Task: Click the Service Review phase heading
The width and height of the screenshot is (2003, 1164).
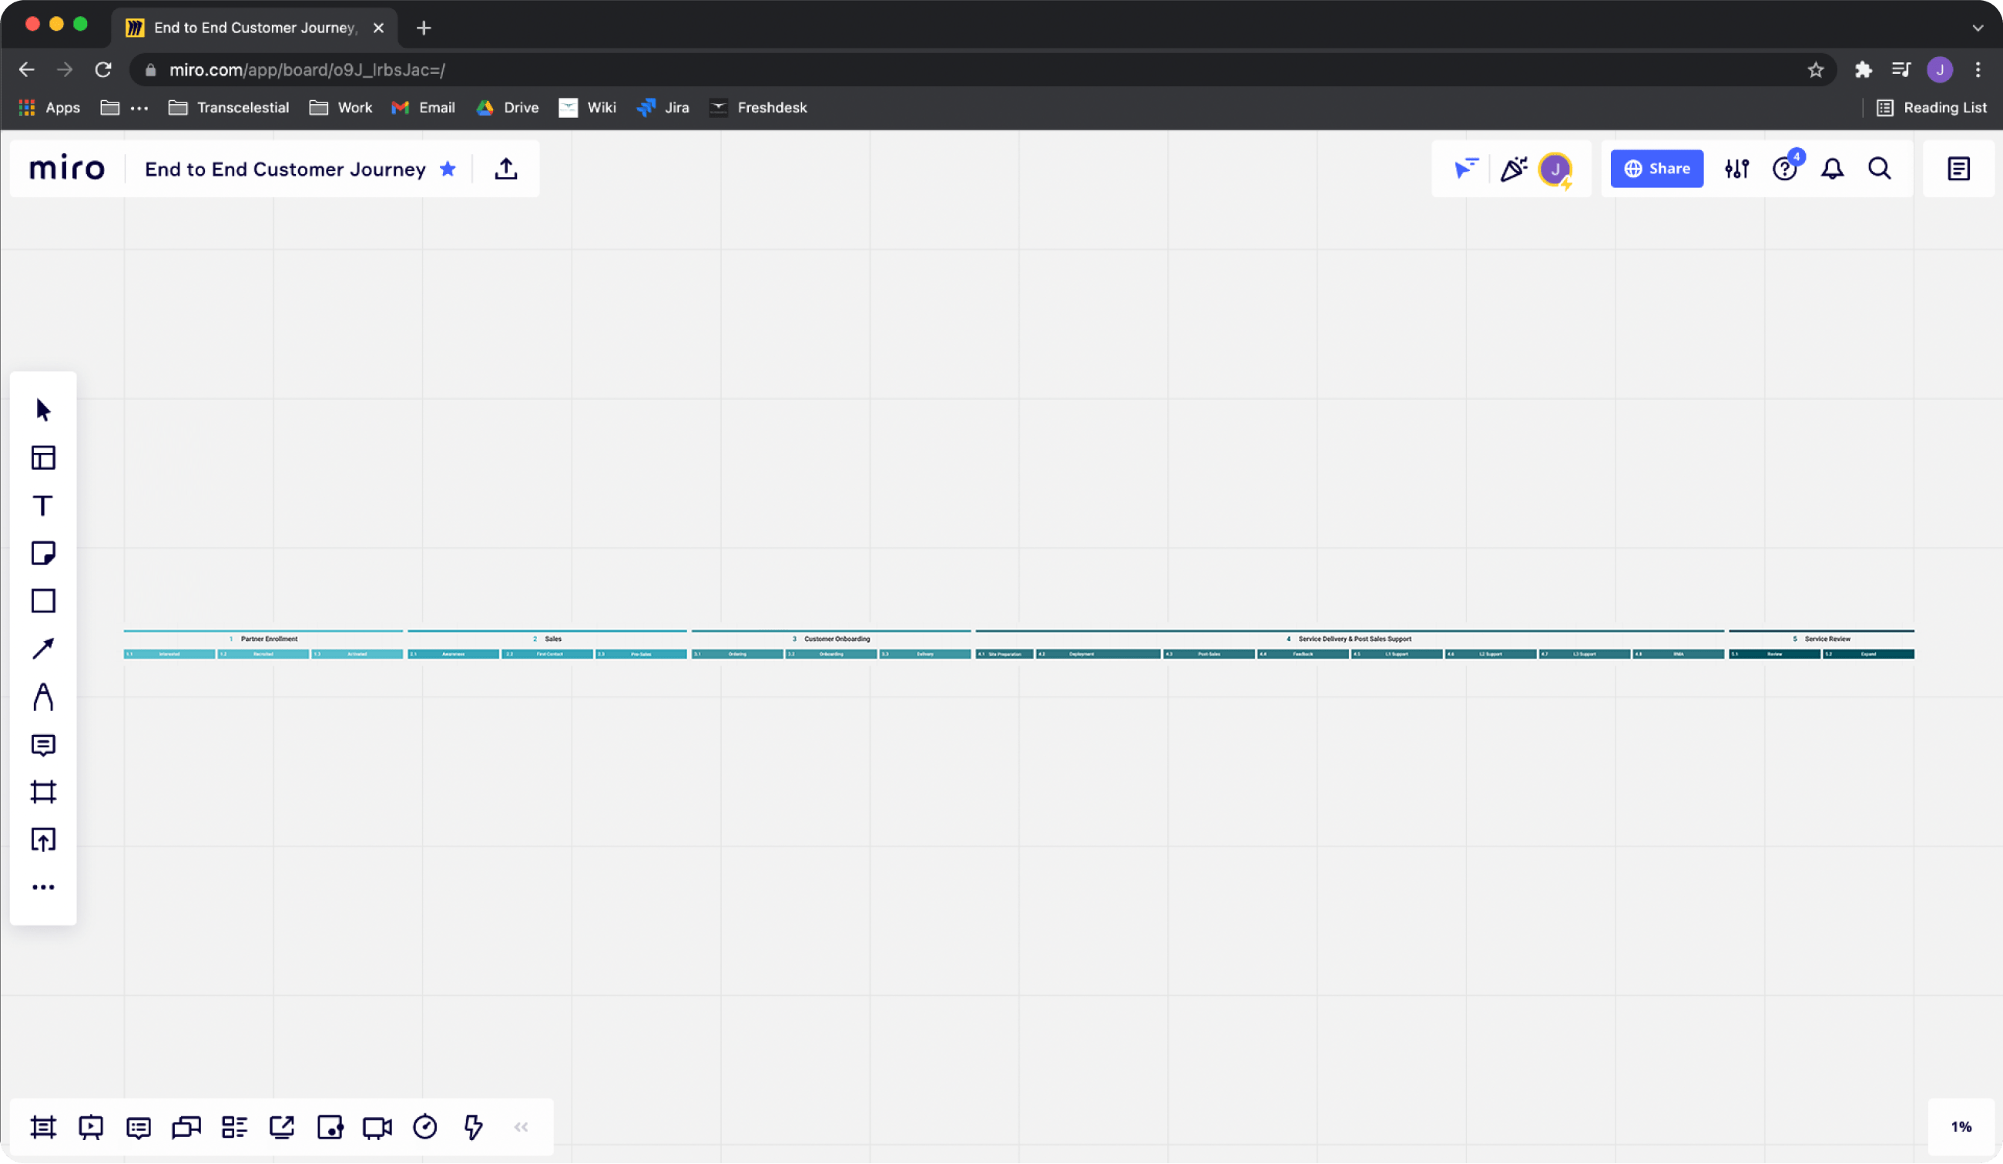Action: point(1827,639)
